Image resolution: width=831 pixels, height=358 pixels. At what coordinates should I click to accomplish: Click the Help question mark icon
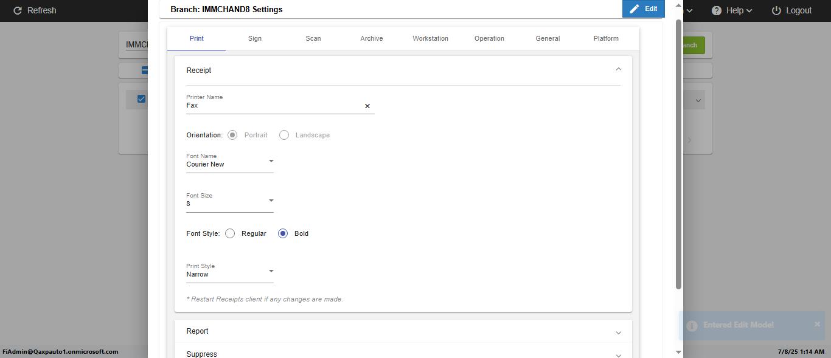point(717,10)
